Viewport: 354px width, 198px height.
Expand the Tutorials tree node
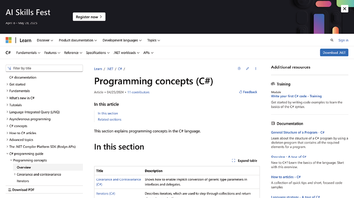(x=7, y=105)
